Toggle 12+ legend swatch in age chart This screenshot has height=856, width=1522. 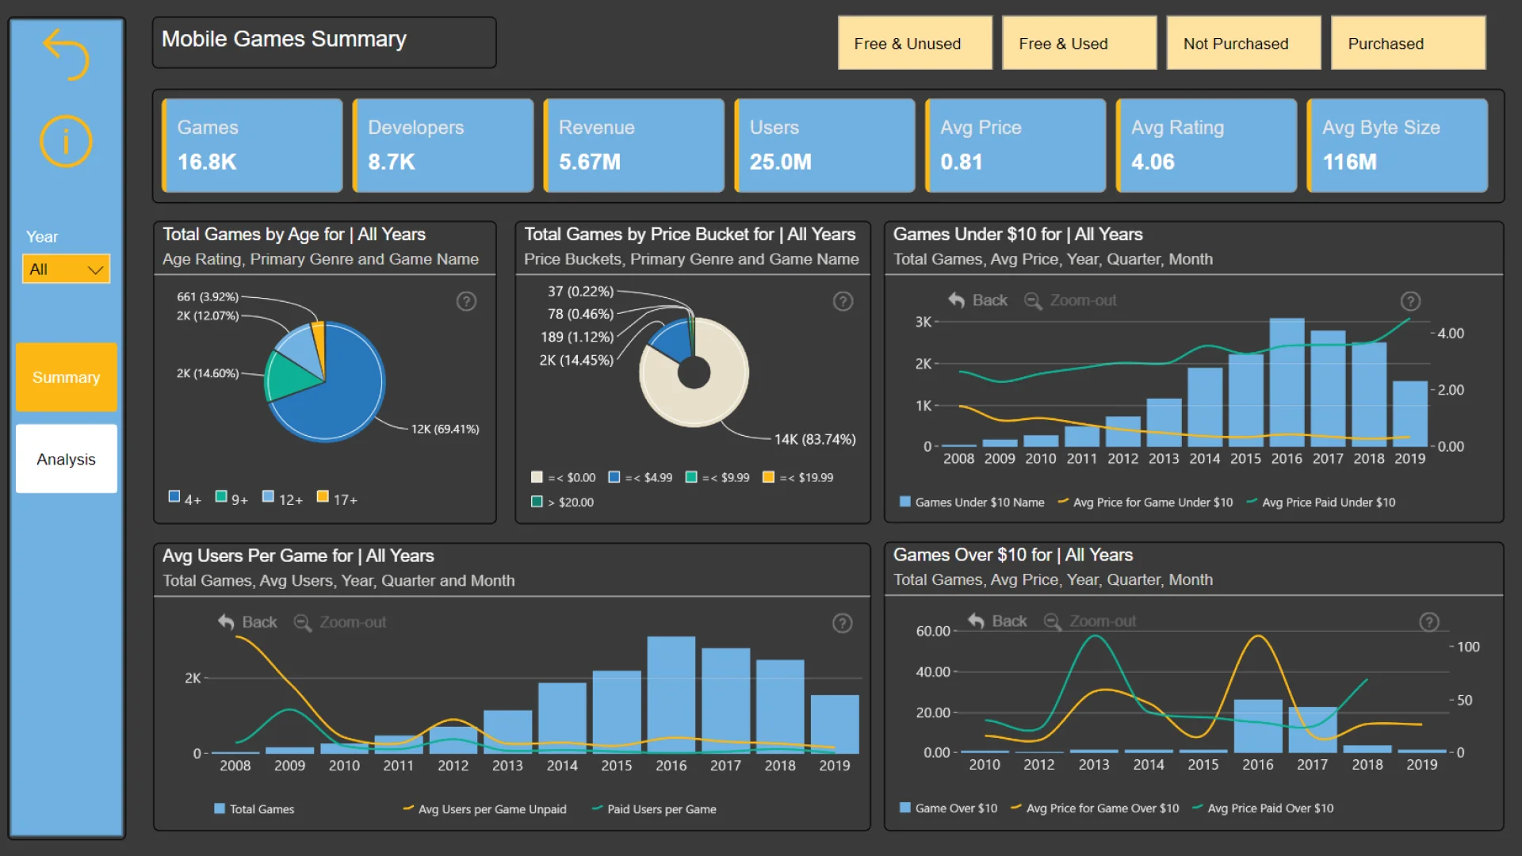268,497
